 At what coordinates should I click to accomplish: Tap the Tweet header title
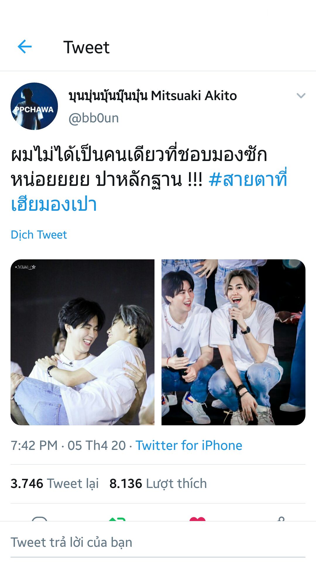[86, 47]
